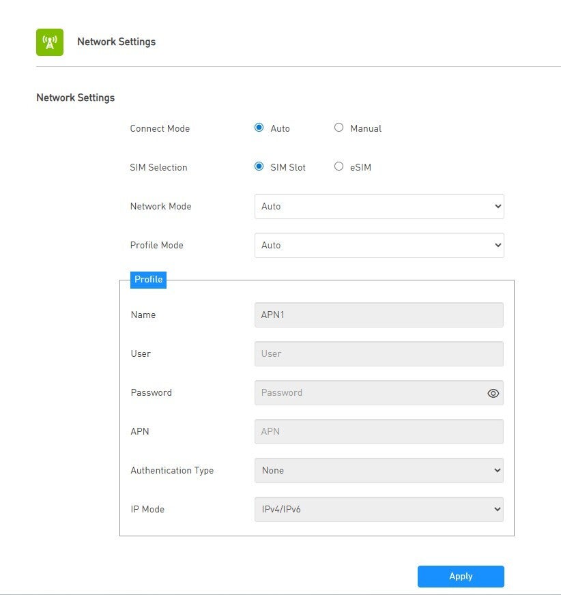Click the Network Settings page title
This screenshot has width=561, height=595.
[x=116, y=42]
